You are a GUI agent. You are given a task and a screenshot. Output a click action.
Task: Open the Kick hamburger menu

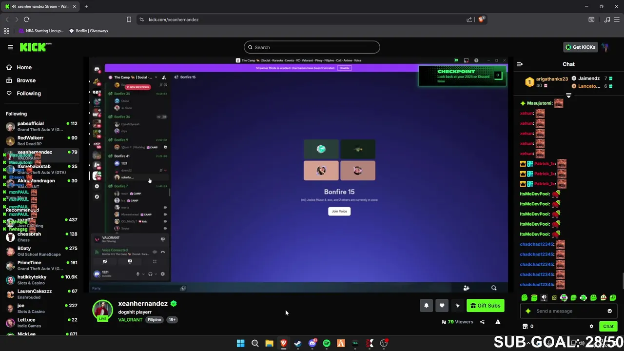(x=10, y=47)
